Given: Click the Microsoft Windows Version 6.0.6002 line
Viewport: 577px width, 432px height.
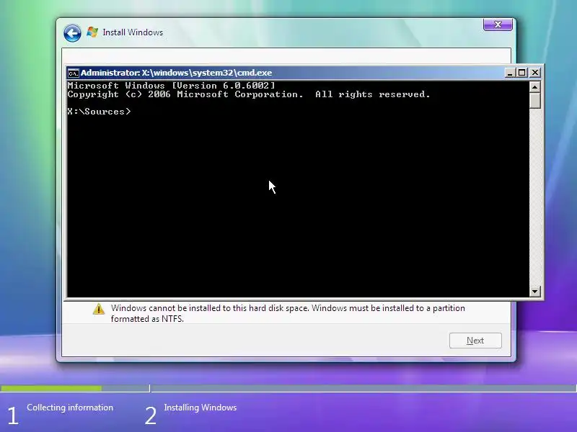Looking at the screenshot, I should 171,86.
